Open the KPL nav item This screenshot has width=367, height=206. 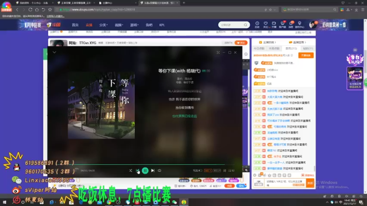162,25
